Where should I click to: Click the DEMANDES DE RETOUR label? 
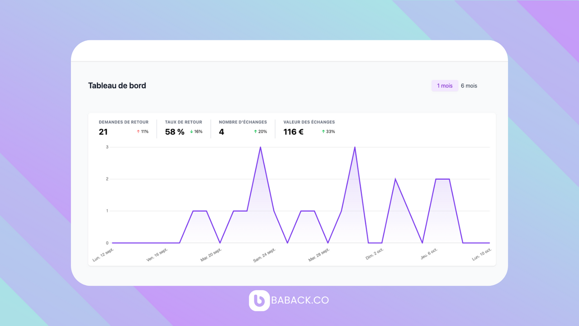[x=123, y=122]
